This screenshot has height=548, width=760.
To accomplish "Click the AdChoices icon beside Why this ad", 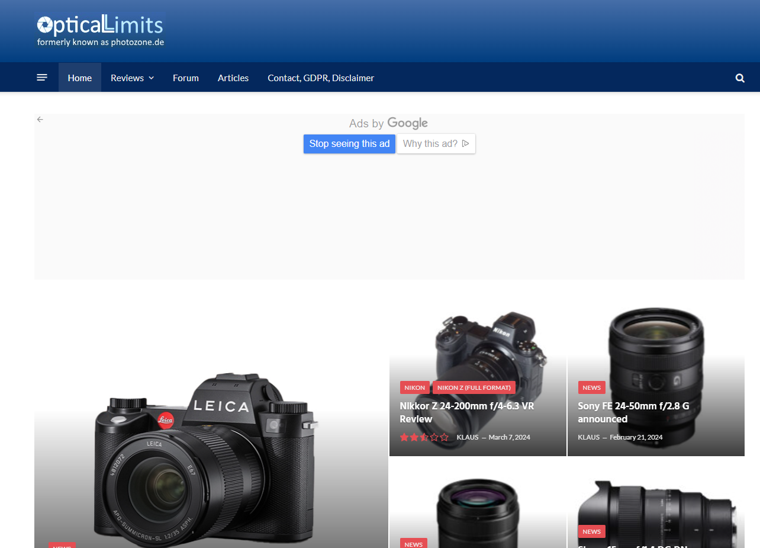I will [465, 143].
